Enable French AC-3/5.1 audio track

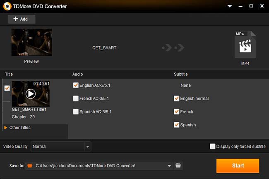[76, 99]
